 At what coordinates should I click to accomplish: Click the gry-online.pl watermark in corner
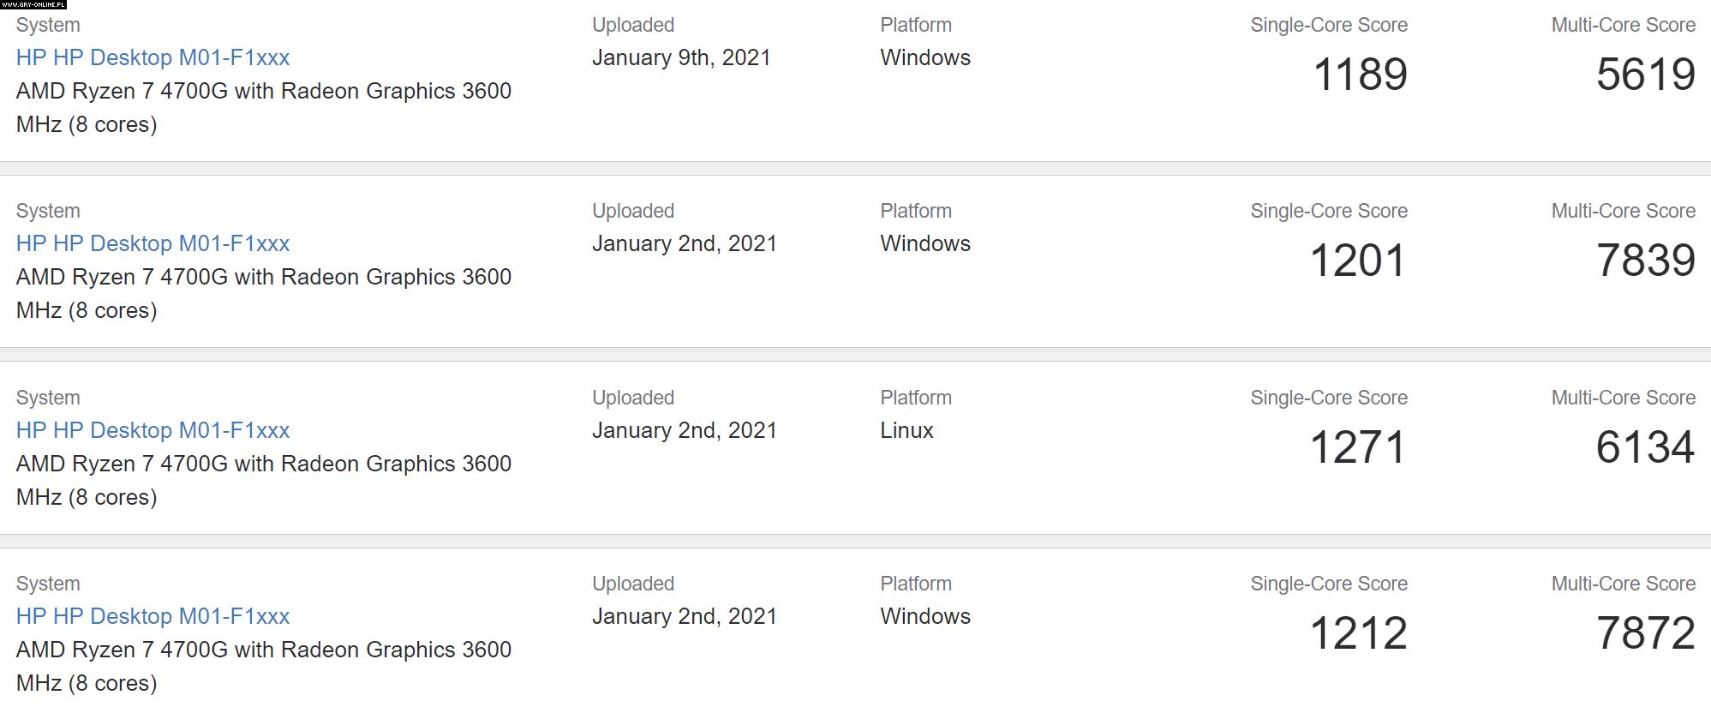click(33, 4)
